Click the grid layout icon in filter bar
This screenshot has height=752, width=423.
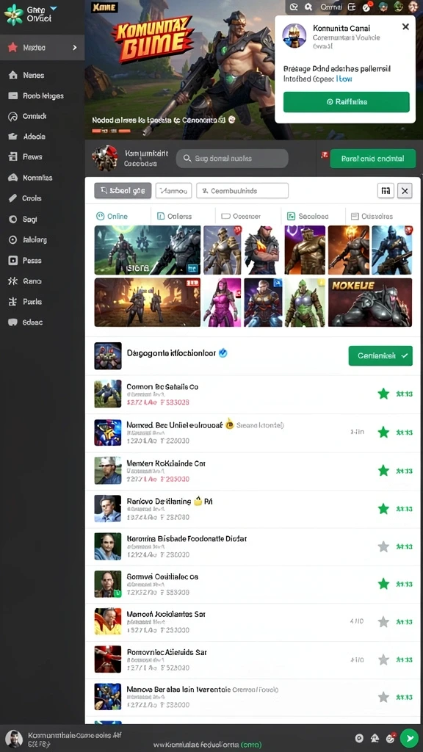click(386, 191)
